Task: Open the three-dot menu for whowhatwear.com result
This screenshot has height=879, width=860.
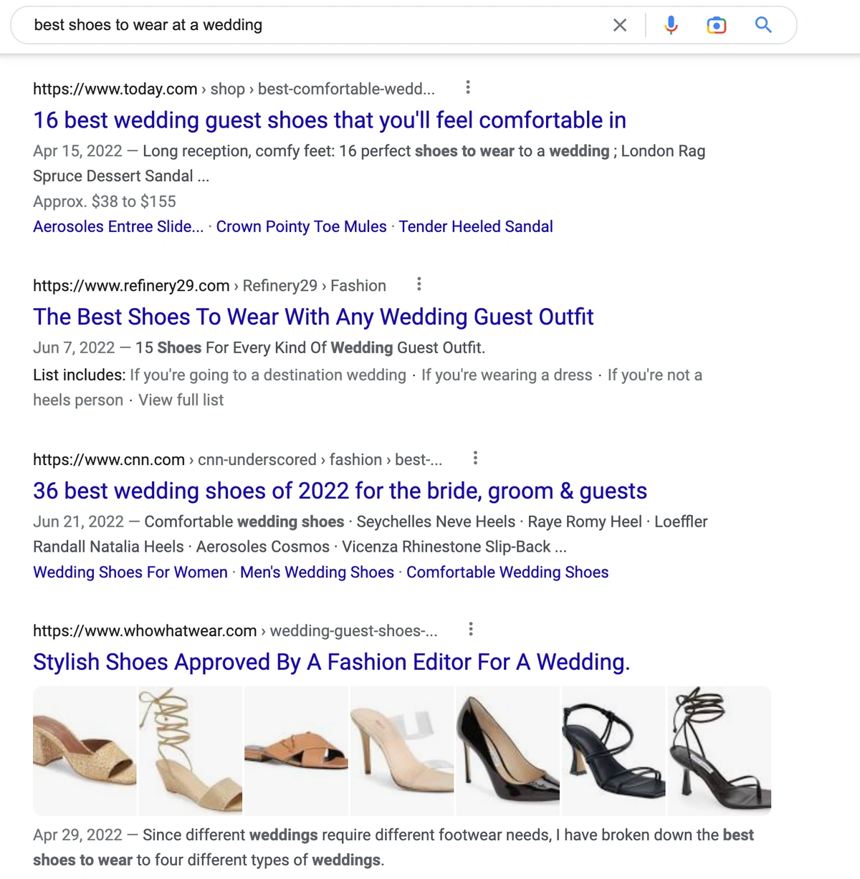Action: pos(471,630)
